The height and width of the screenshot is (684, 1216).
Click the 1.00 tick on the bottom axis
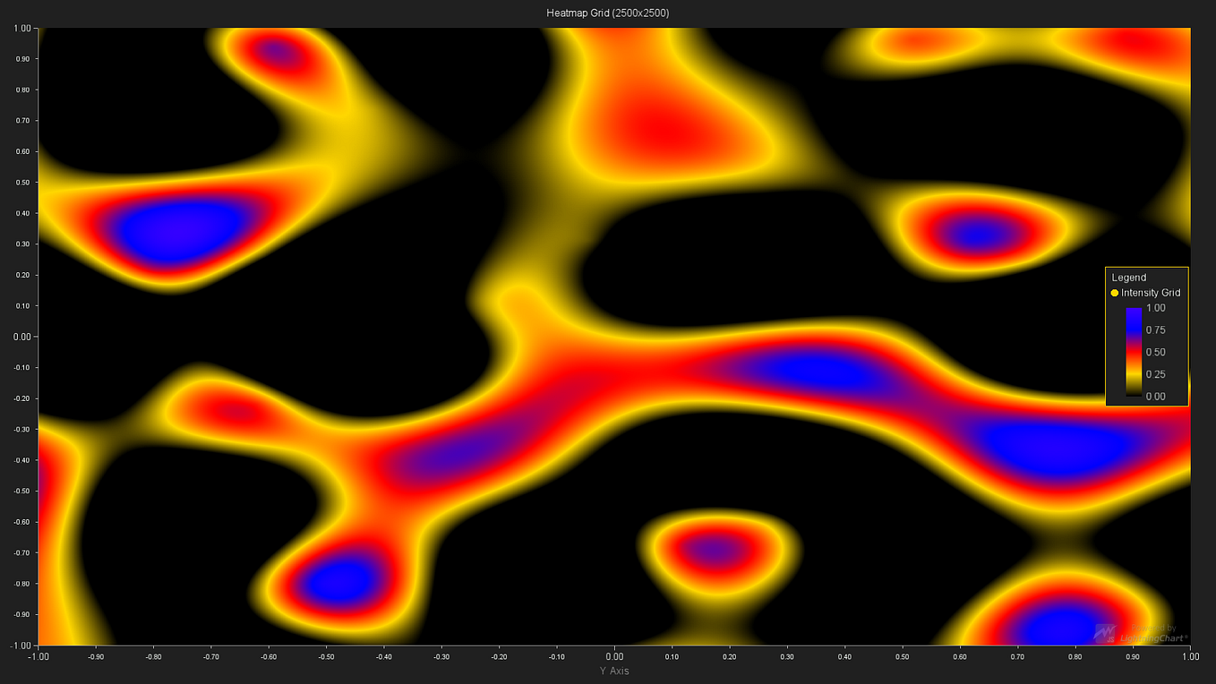[1189, 656]
